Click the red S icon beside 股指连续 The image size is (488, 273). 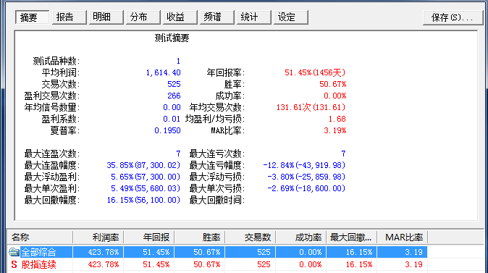14,265
